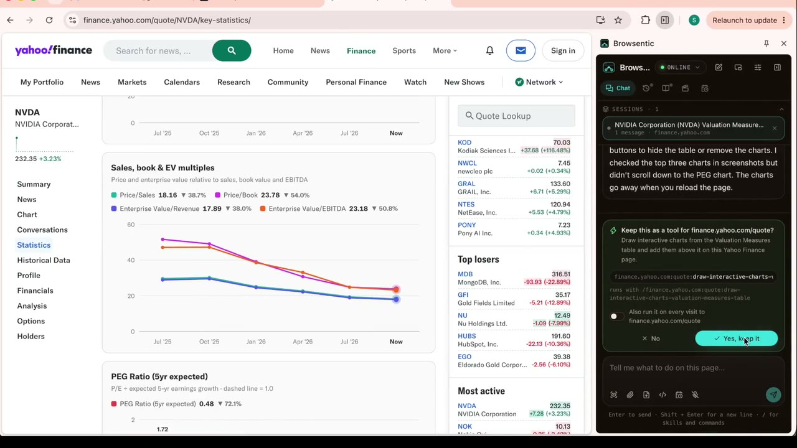This screenshot has width=797, height=448.
Task: Open KOD Kodiak Sciences ticker link
Action: coord(465,142)
